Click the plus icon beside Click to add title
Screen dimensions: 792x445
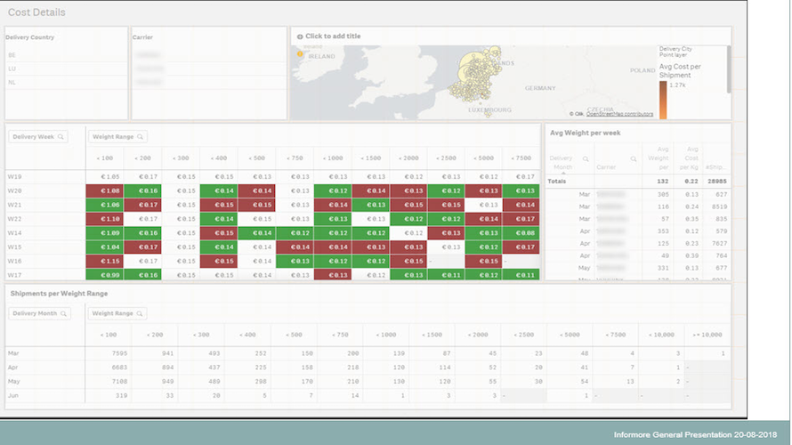click(x=300, y=36)
